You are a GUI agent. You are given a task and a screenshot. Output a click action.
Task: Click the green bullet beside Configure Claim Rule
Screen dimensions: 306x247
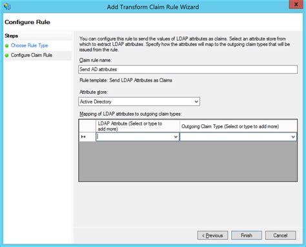pos(6,56)
